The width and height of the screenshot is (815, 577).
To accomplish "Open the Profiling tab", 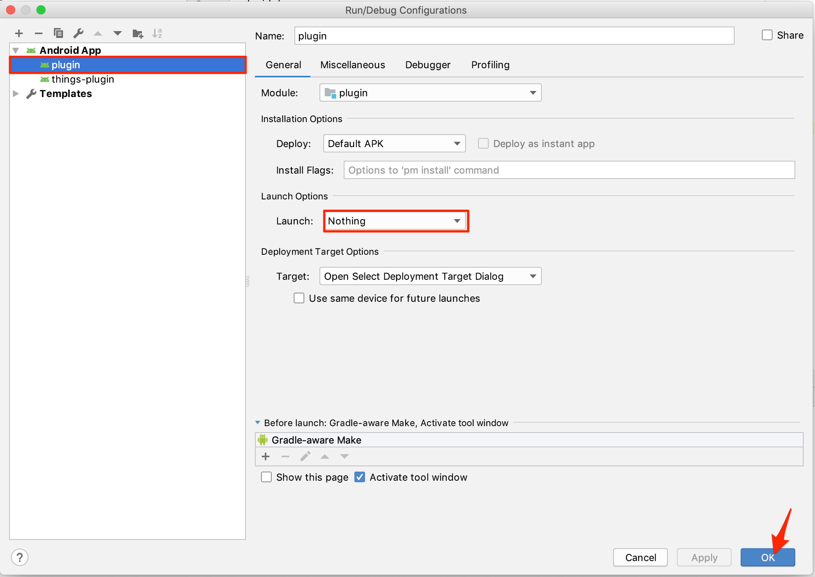I will (x=490, y=65).
